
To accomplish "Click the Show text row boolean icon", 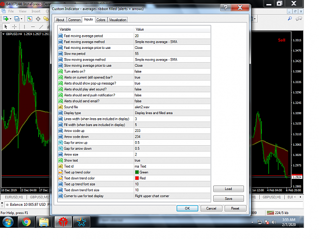I will point(61,161).
